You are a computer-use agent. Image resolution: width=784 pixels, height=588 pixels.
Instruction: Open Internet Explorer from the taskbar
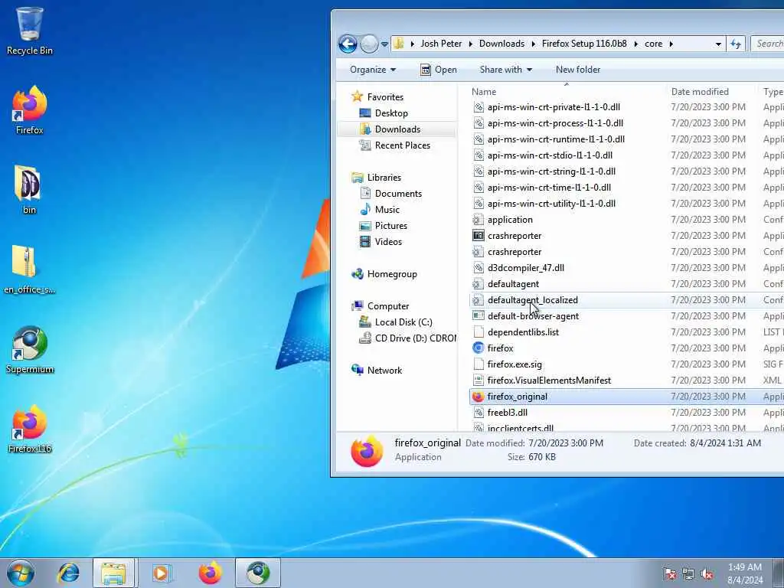point(68,573)
